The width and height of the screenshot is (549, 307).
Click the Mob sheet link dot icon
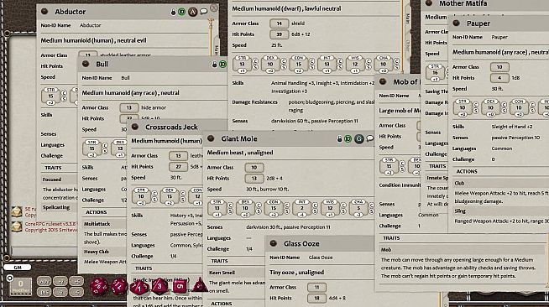click(383, 82)
